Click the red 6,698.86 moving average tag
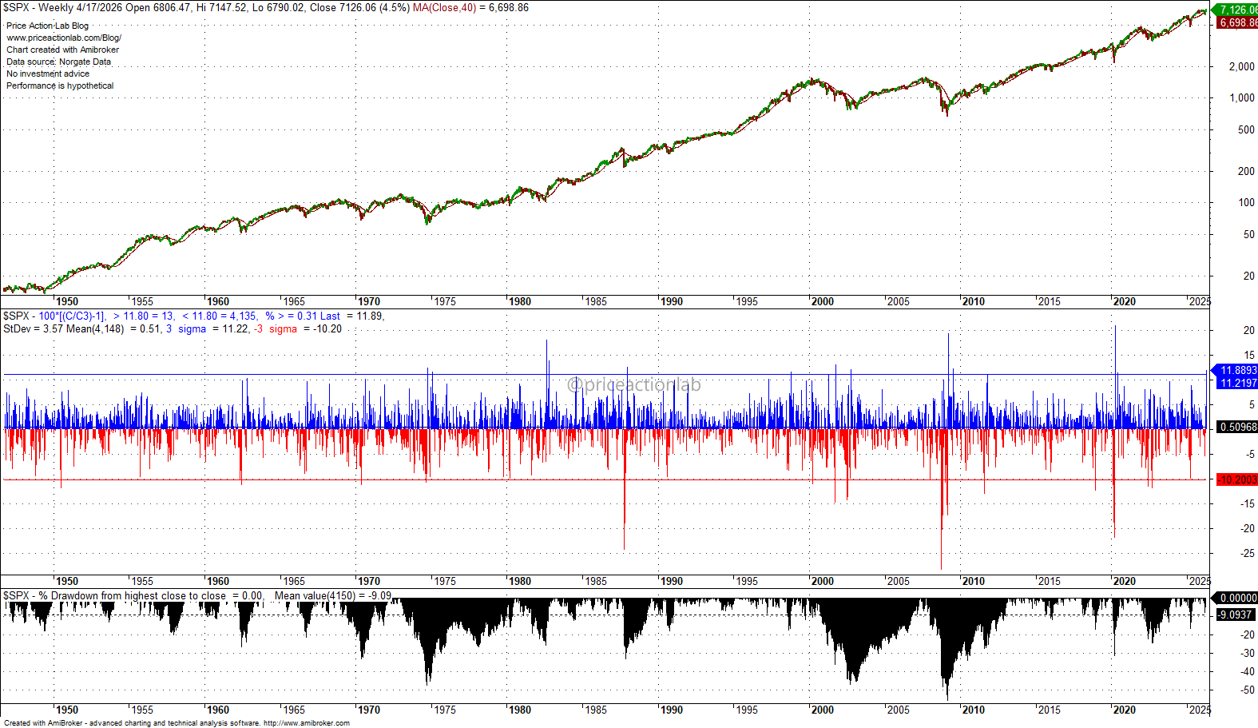 pyautogui.click(x=1237, y=22)
